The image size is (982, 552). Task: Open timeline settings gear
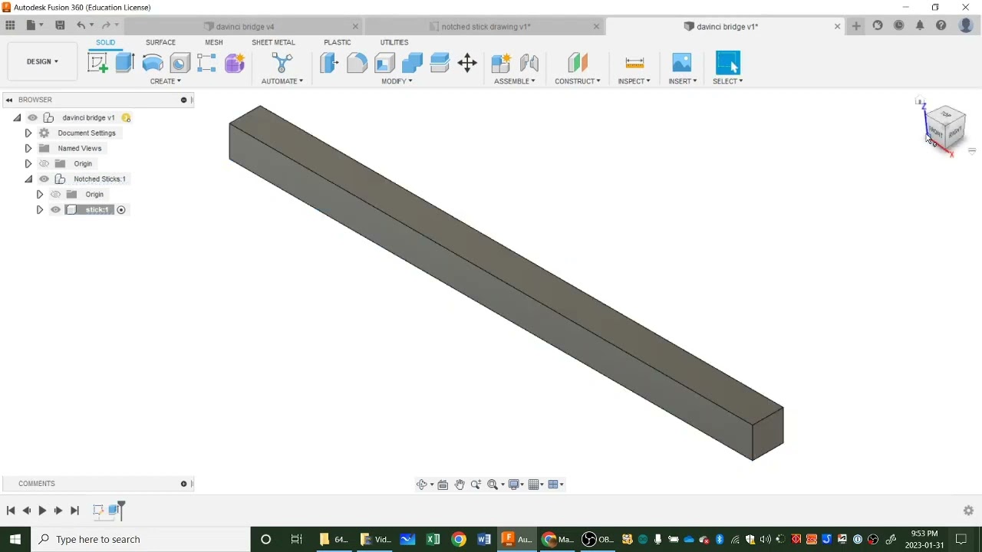(968, 511)
